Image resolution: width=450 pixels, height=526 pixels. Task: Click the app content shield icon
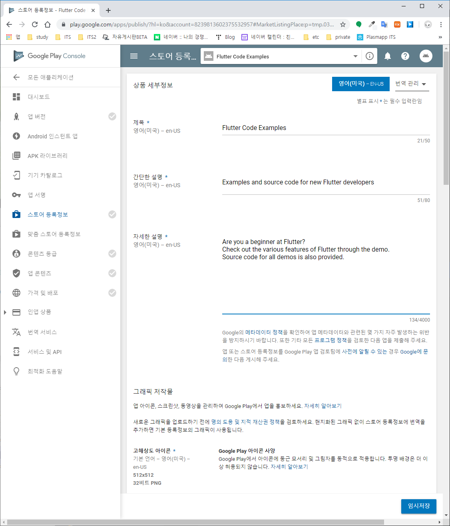coord(16,273)
